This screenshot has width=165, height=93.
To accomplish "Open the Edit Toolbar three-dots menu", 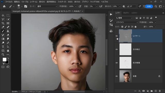I will [8, 55].
